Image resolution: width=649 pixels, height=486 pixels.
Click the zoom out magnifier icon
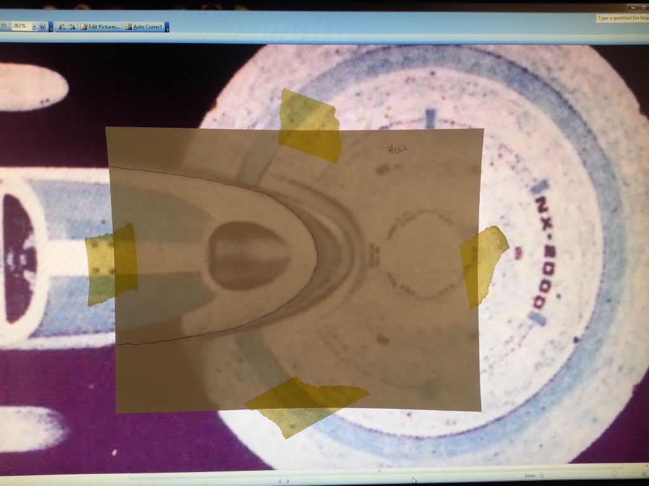541,475
